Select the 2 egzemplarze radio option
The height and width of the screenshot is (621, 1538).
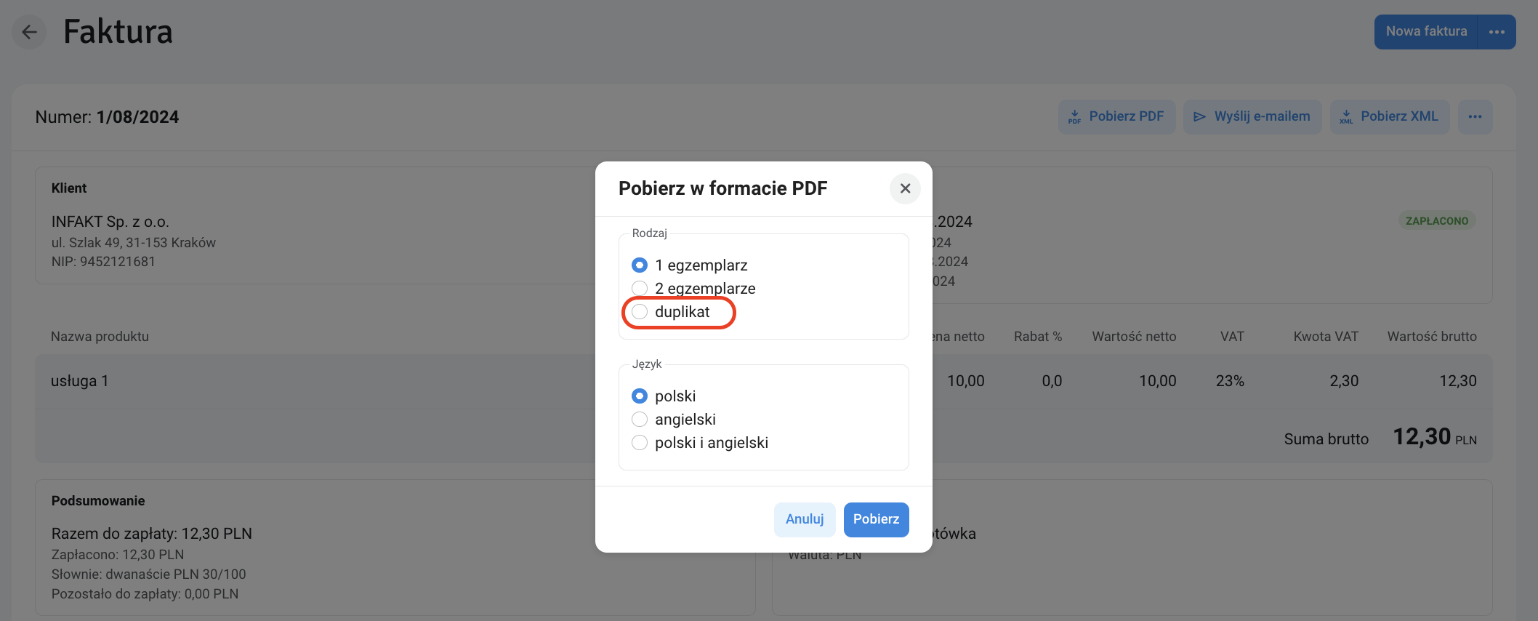click(x=640, y=289)
